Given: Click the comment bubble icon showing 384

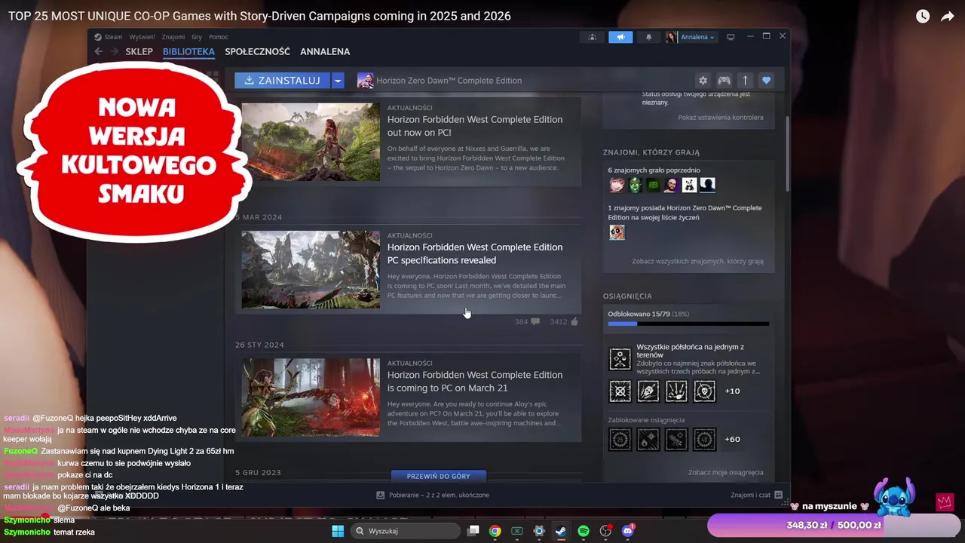Looking at the screenshot, I should [535, 321].
